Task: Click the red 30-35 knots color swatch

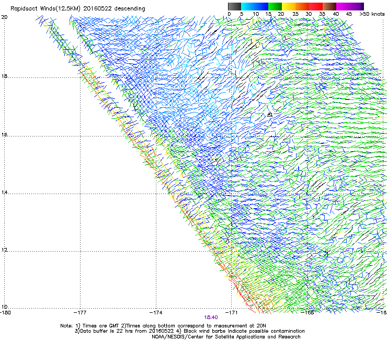Action: [x=316, y=6]
